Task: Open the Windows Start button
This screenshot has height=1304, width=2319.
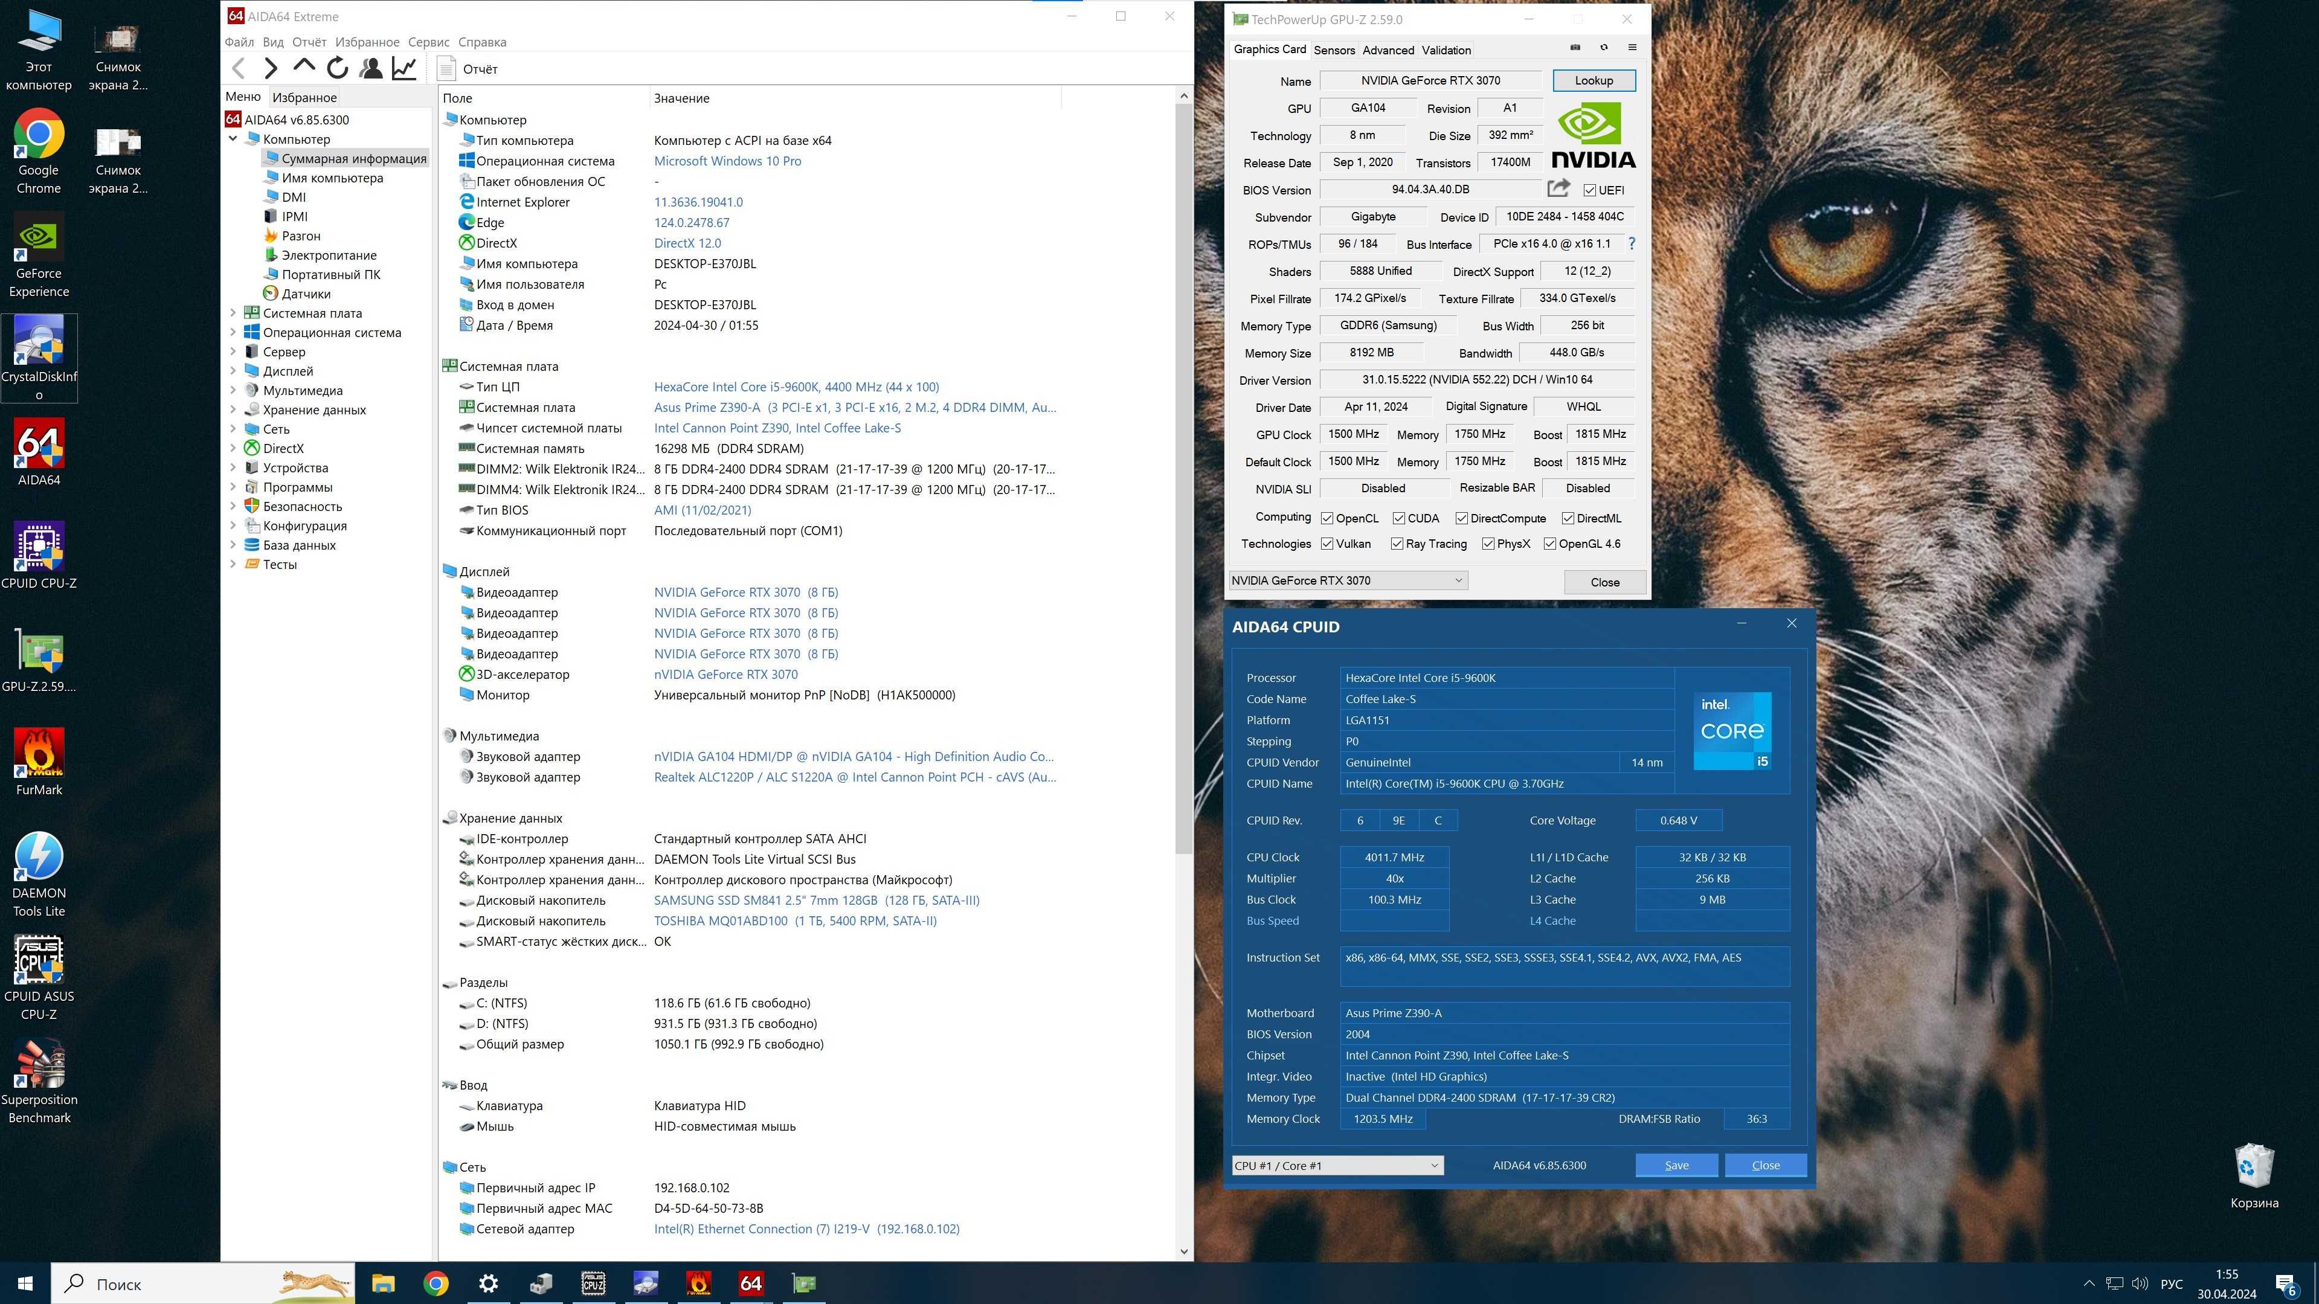Action: coord(25,1283)
